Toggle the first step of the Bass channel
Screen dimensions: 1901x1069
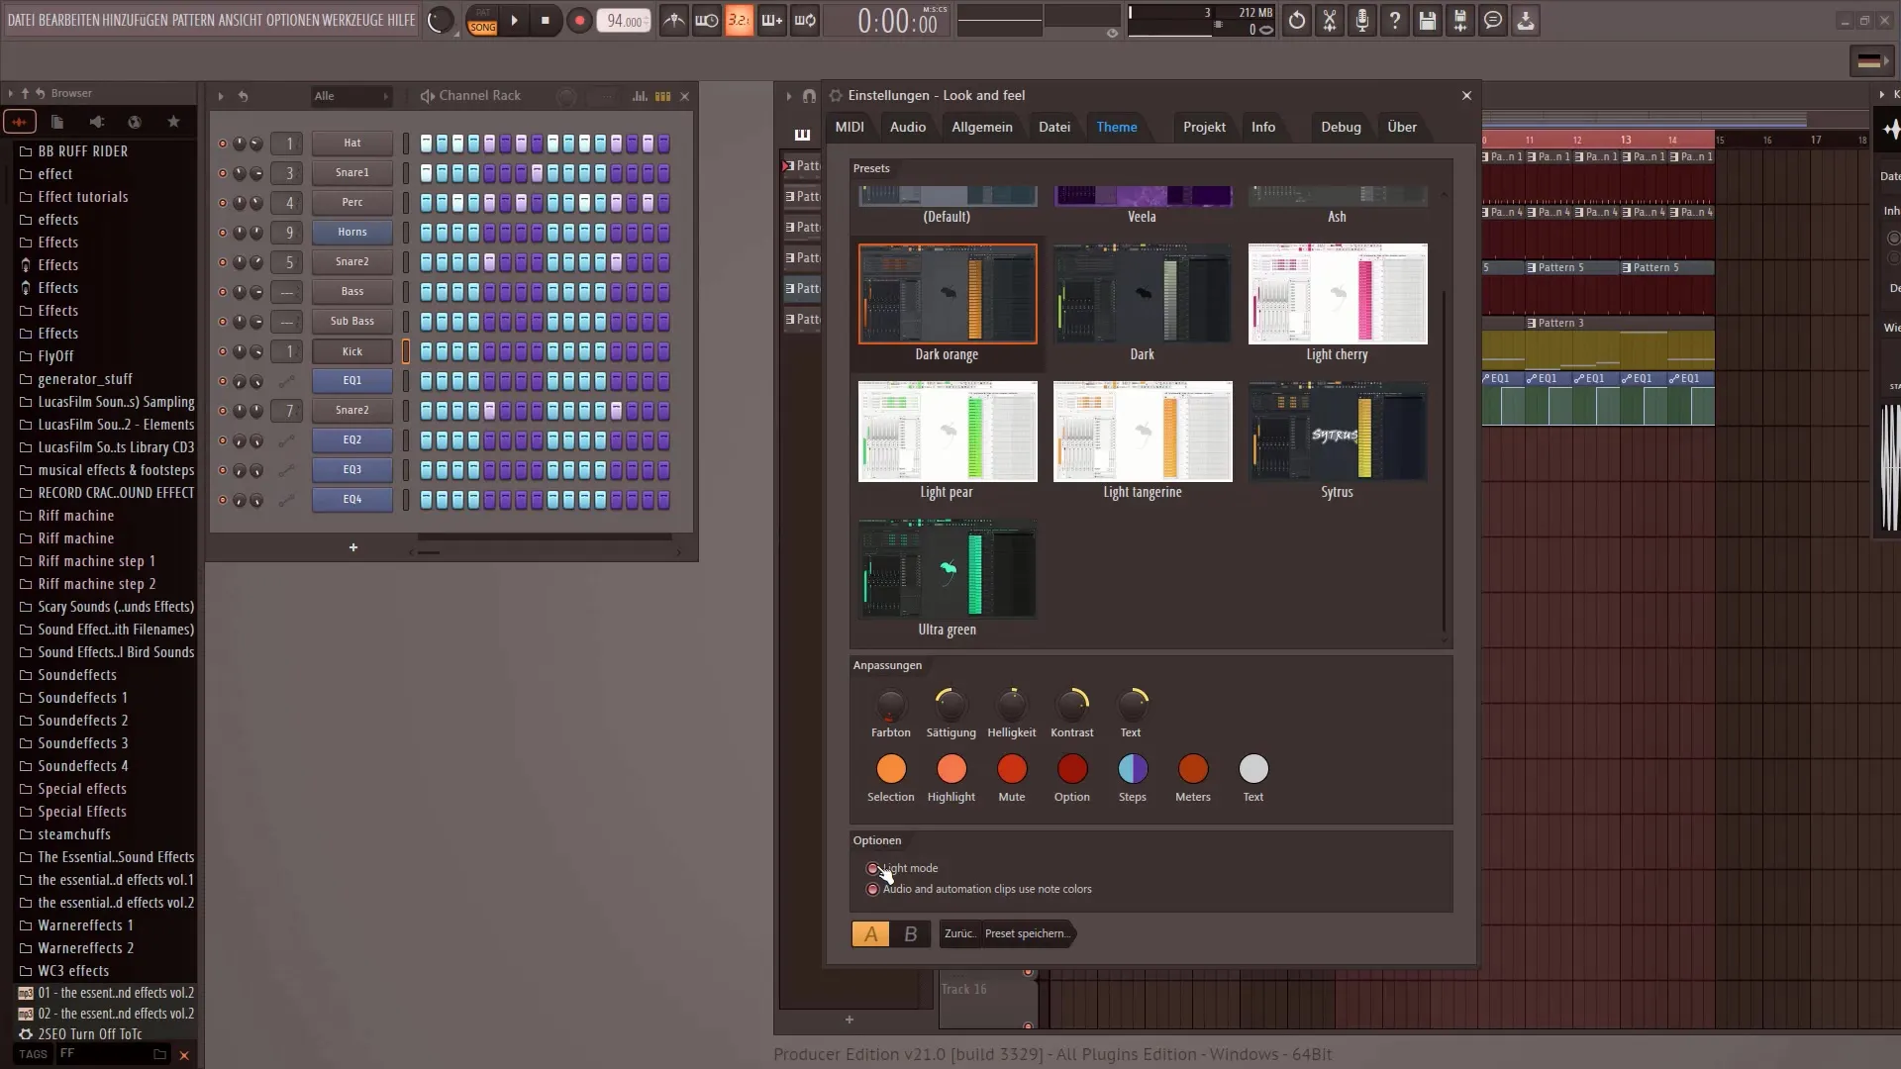427,292
